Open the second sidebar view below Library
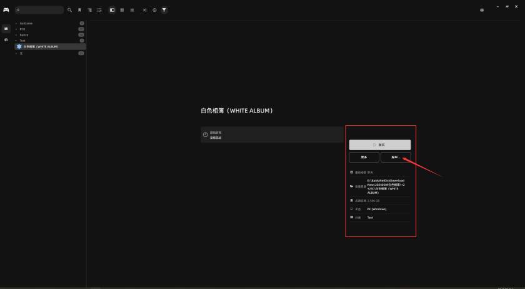This screenshot has height=289, width=525. (6, 39)
